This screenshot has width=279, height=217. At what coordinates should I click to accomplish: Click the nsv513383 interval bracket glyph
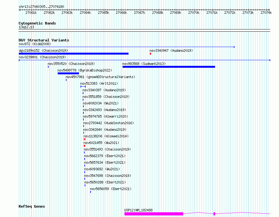83,87
